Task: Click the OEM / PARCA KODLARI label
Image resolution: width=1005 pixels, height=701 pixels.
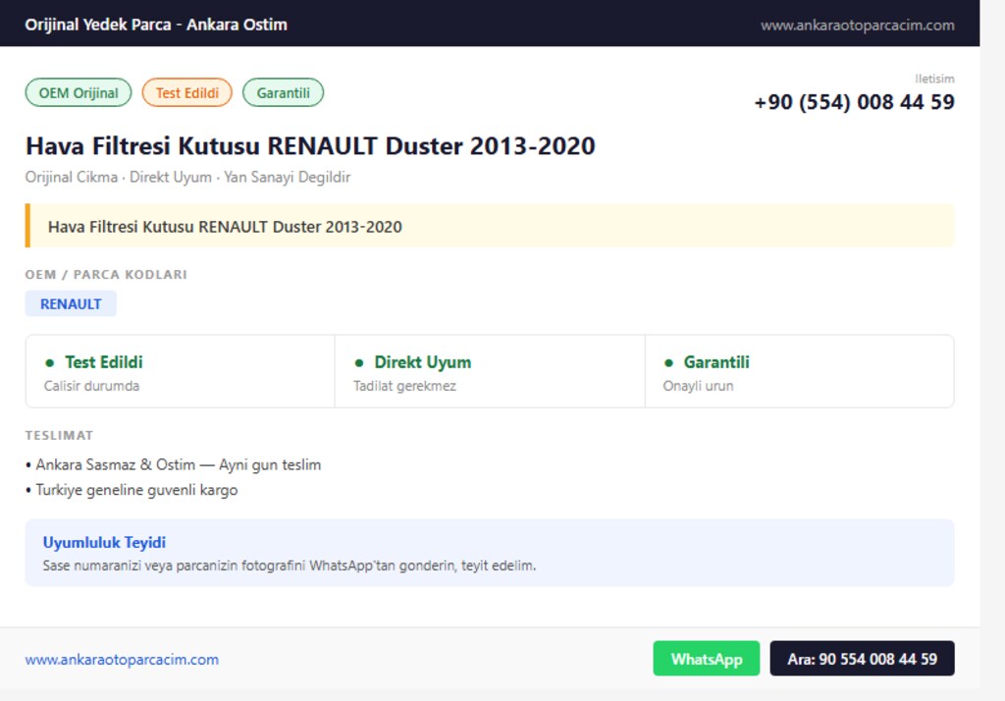Action: [106, 275]
